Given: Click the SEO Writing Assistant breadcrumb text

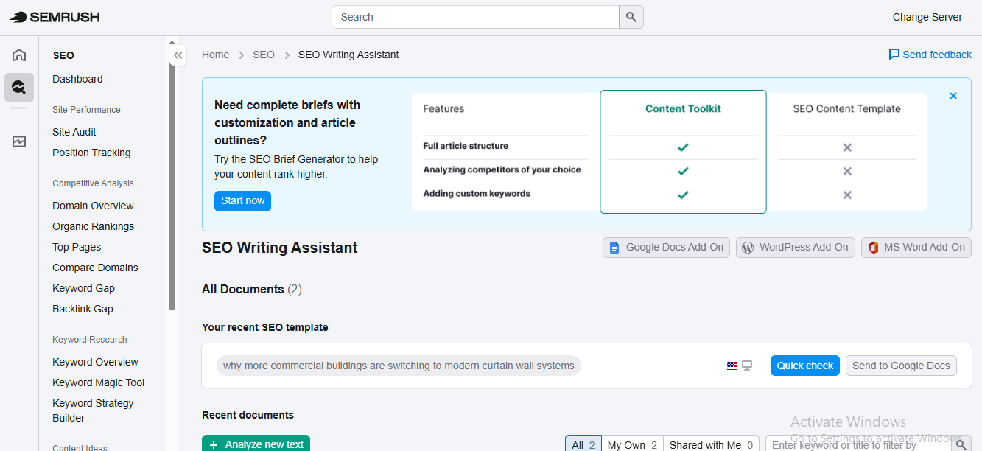Looking at the screenshot, I should click(x=348, y=55).
